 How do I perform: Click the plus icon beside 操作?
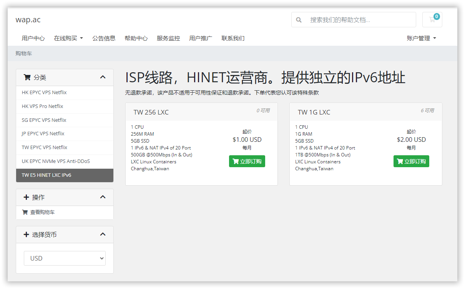pos(26,197)
